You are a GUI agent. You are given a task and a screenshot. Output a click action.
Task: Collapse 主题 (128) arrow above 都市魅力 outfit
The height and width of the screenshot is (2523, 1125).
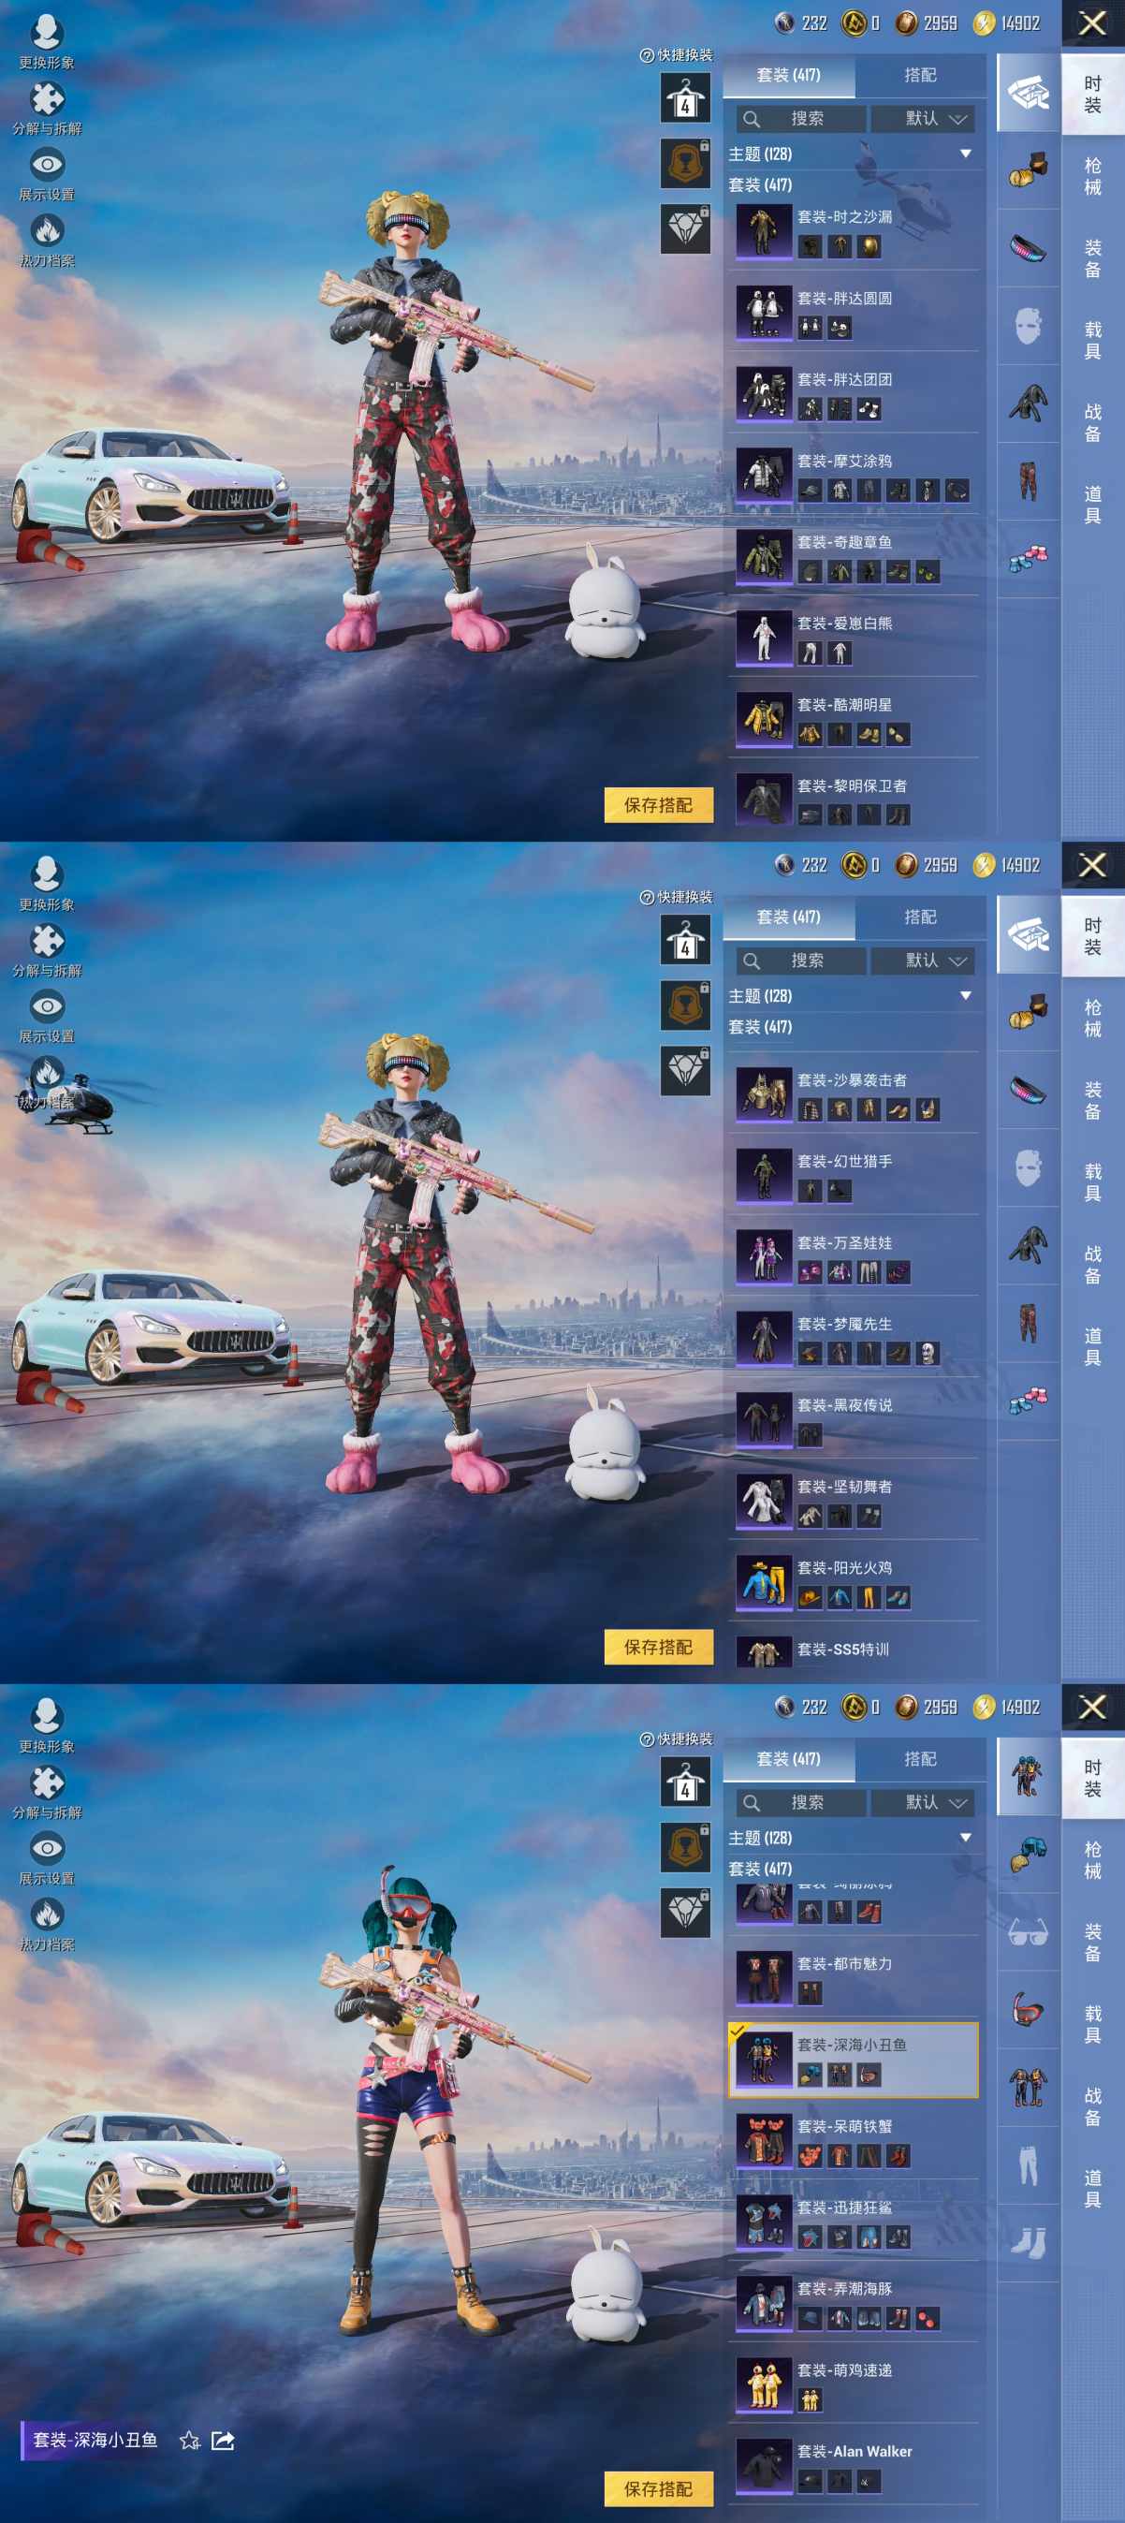(964, 1838)
